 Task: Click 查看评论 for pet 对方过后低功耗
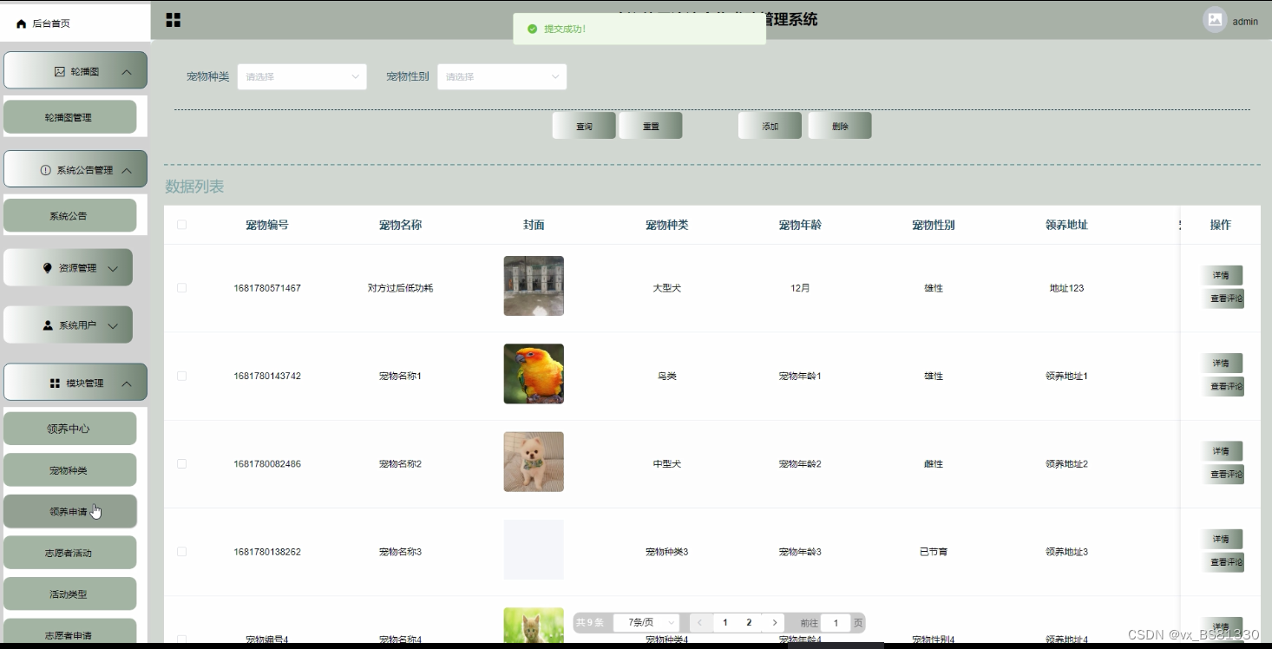pyautogui.click(x=1223, y=298)
